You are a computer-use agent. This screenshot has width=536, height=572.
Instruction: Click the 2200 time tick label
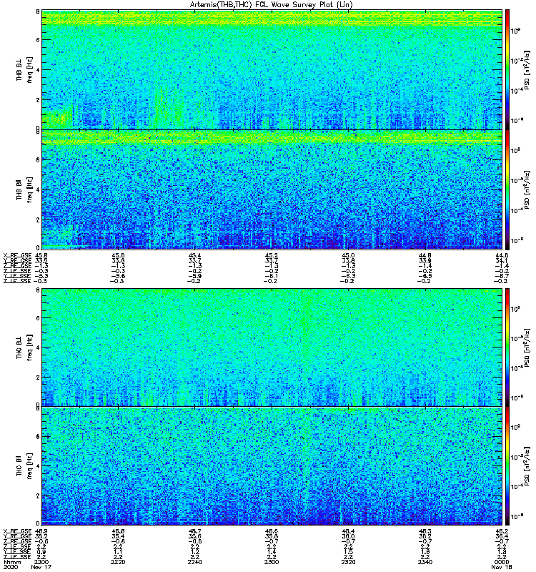point(41,562)
